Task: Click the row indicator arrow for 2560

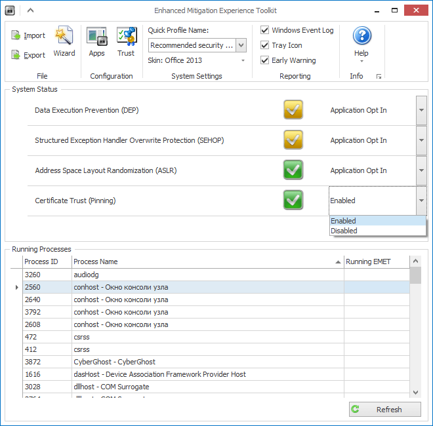Action: point(16,287)
